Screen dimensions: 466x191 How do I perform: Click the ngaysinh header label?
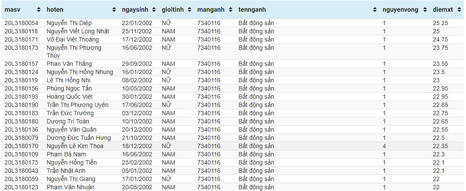[136, 10]
